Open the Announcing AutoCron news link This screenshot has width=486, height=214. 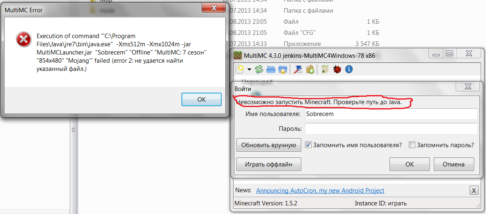pos(320,191)
